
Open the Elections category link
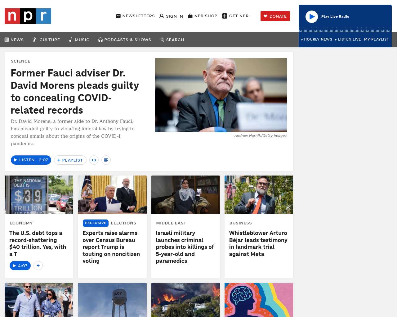pos(123,223)
